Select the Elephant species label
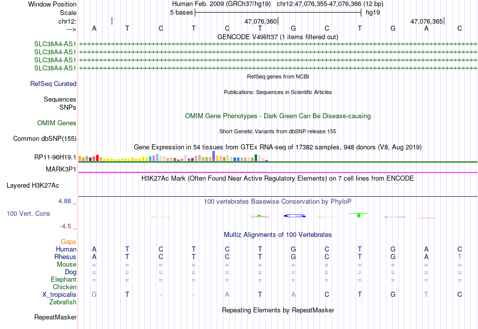Viewport: 478px width, 329px height. (63, 279)
